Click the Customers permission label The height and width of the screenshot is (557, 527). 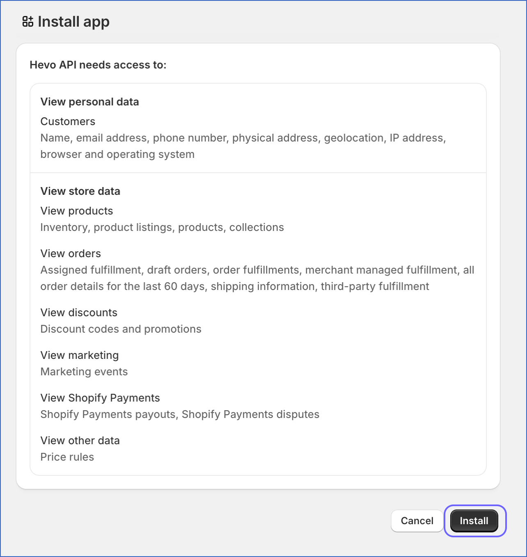pyautogui.click(x=68, y=121)
